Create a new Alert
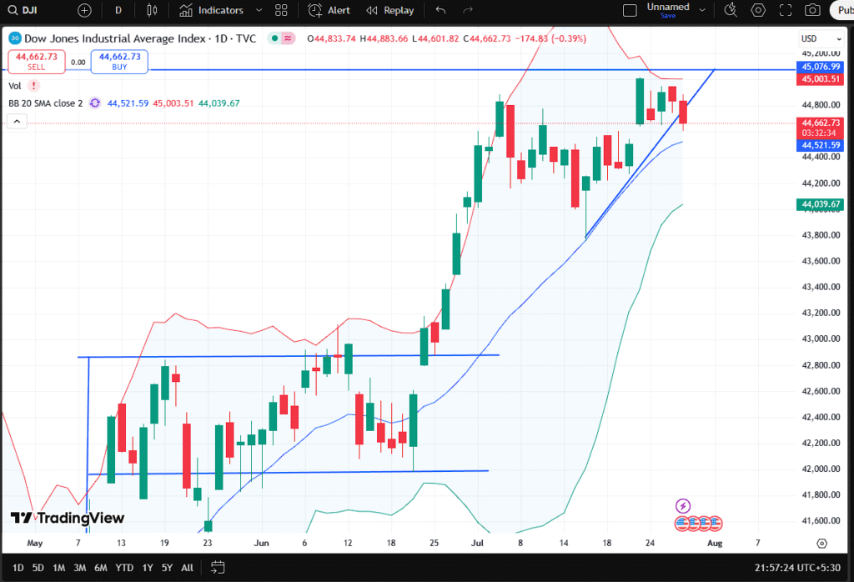This screenshot has height=582, width=854. pyautogui.click(x=329, y=10)
